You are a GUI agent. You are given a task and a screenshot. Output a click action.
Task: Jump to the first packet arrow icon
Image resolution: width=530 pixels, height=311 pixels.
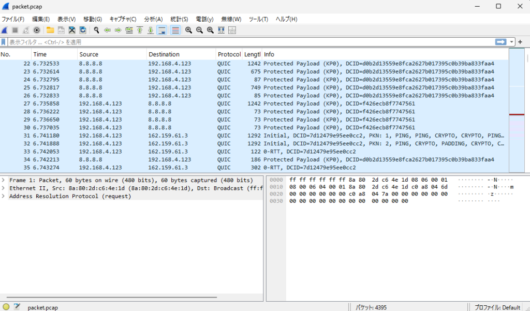coord(140,30)
